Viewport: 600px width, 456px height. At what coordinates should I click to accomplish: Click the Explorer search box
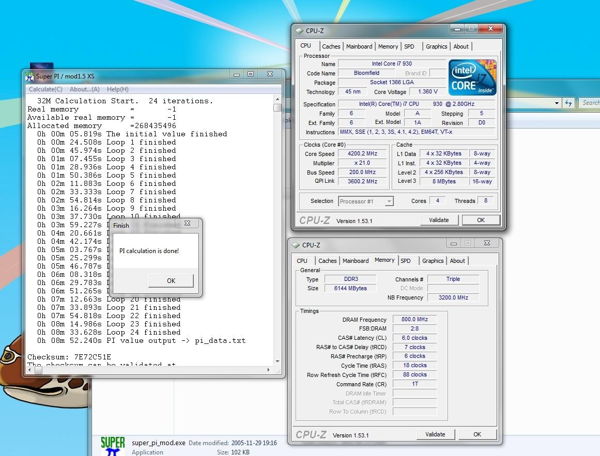click(589, 103)
